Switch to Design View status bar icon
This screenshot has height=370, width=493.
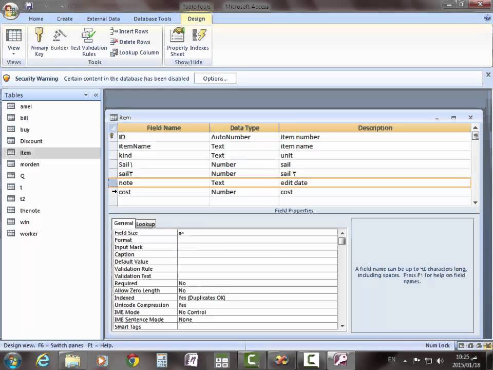pyautogui.click(x=488, y=345)
